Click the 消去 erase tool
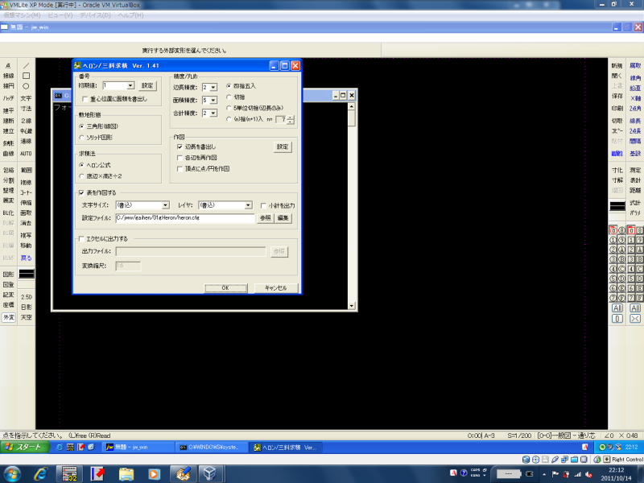Viewport: 644px width, 483px height. (x=27, y=222)
